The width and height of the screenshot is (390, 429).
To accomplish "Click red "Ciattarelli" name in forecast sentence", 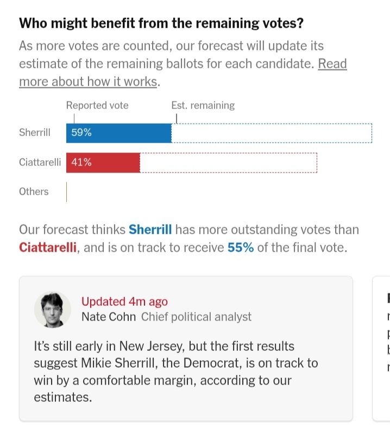I will tap(49, 248).
